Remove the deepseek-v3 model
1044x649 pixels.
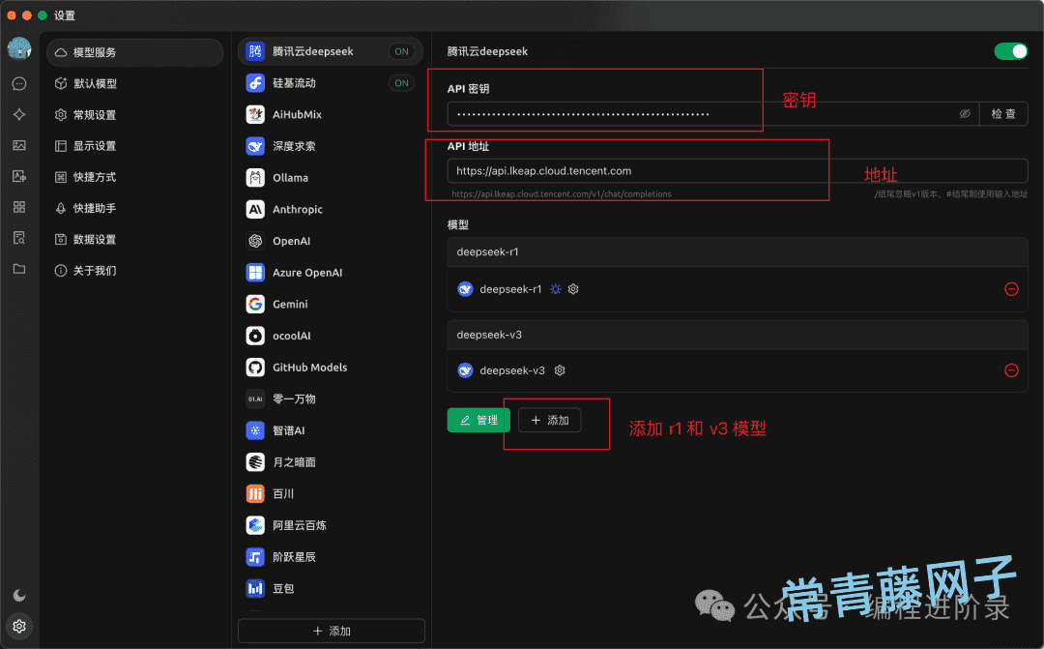[1011, 370]
